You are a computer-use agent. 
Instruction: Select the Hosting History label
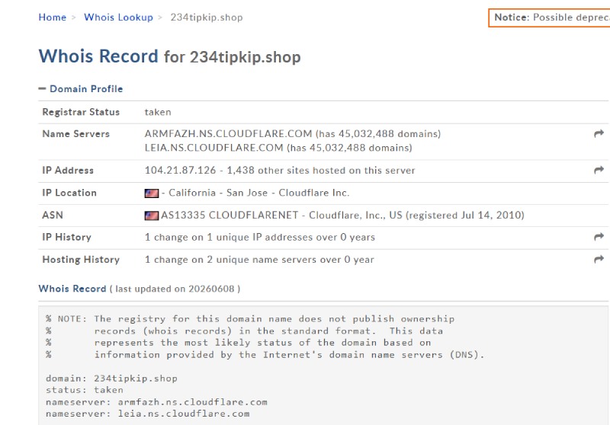(81, 260)
